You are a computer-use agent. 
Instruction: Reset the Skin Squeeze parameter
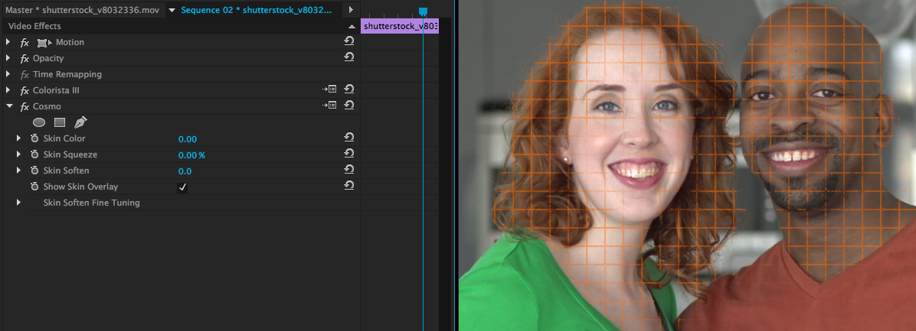(348, 153)
